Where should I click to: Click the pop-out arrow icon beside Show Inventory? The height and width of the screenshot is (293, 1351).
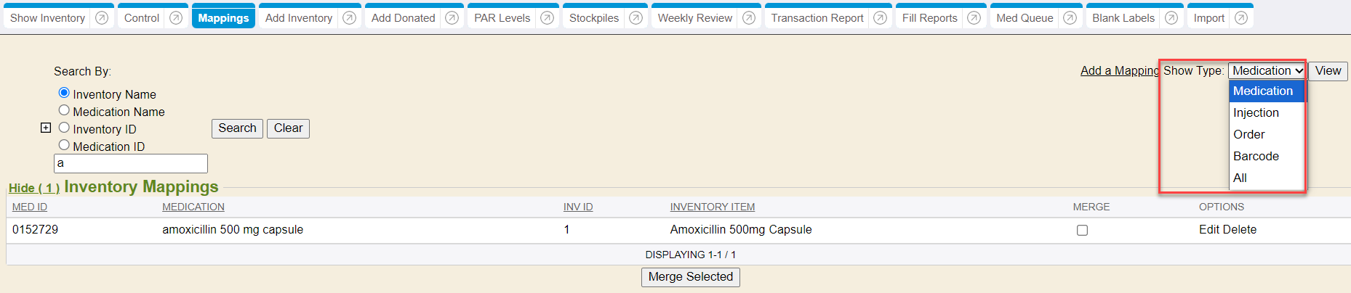coord(102,18)
